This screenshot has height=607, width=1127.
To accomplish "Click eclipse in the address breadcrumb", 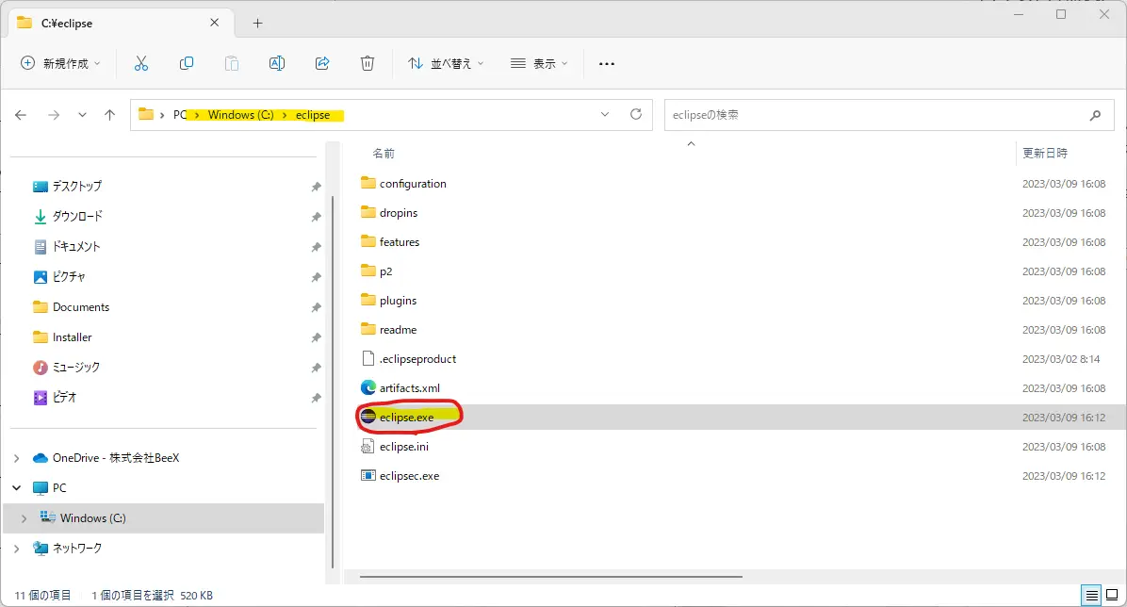I will (x=313, y=115).
